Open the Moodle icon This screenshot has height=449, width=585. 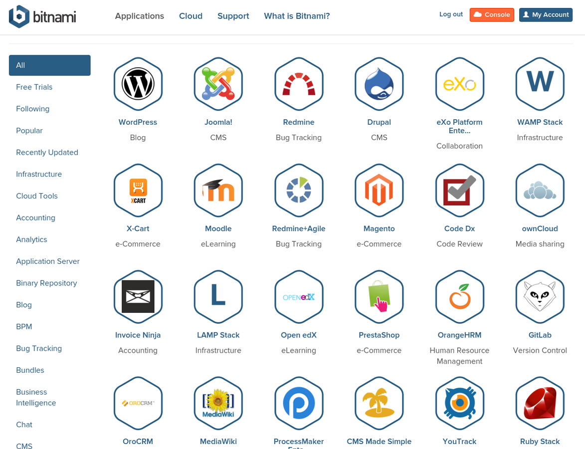(x=218, y=191)
